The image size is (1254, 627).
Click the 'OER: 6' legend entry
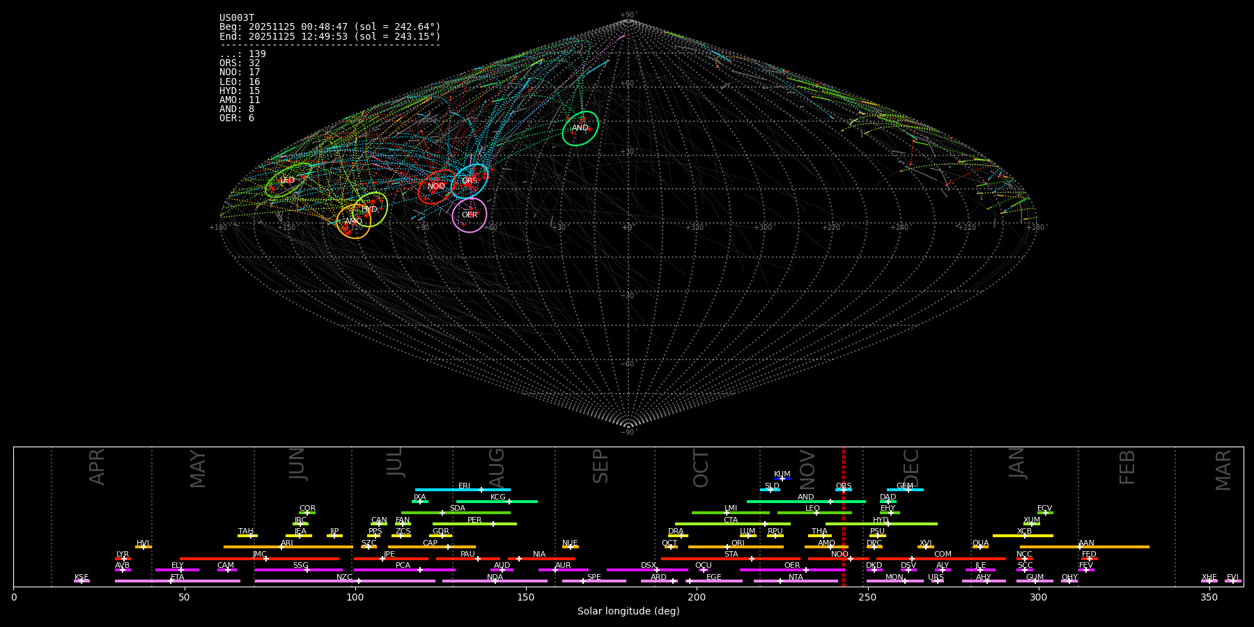click(237, 118)
